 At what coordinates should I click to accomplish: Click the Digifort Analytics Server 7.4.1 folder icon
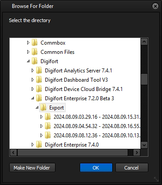[x=39, y=71]
